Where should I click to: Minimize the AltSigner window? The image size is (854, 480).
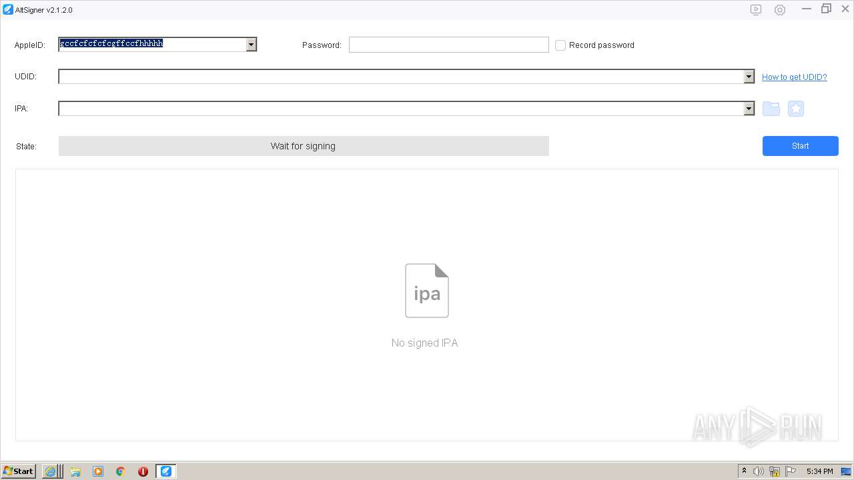click(807, 9)
